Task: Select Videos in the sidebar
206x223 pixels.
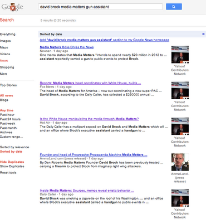Action: [5, 54]
